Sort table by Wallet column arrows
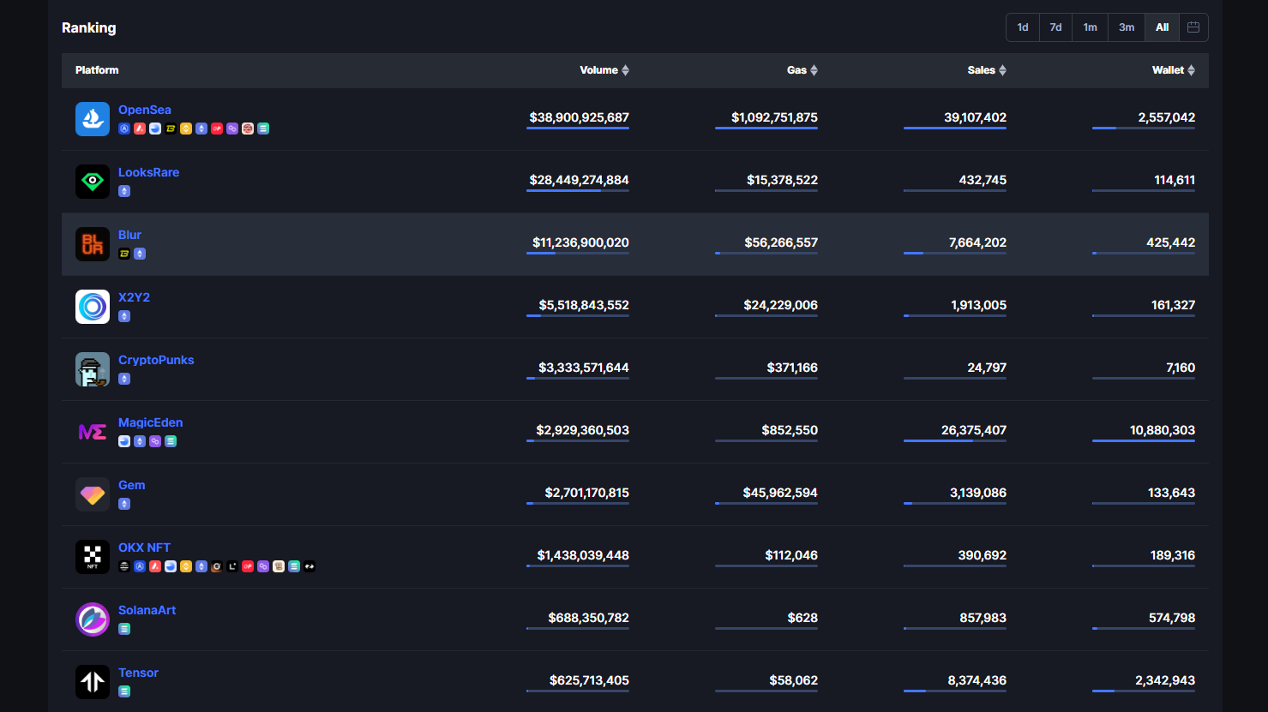This screenshot has width=1268, height=712. [x=1191, y=70]
